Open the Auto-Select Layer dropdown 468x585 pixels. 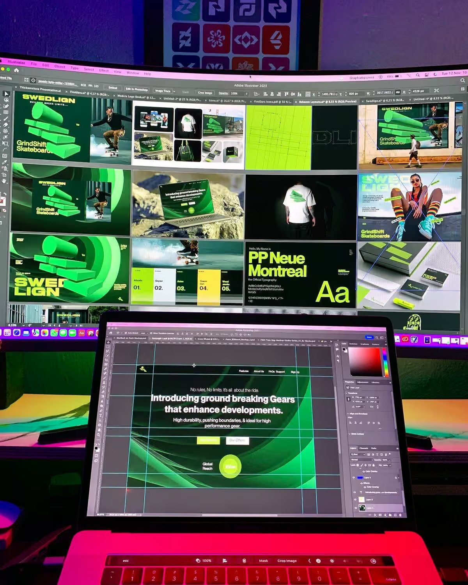(x=144, y=333)
